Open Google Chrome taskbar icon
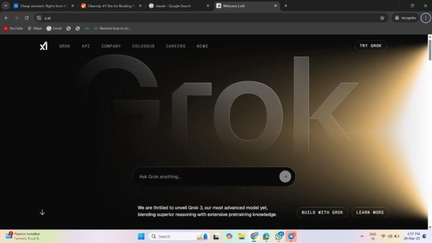432x243 pixels. tap(254, 236)
